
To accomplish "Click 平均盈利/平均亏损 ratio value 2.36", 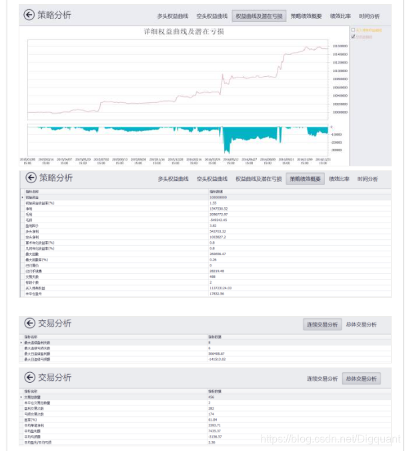I will [x=212, y=442].
